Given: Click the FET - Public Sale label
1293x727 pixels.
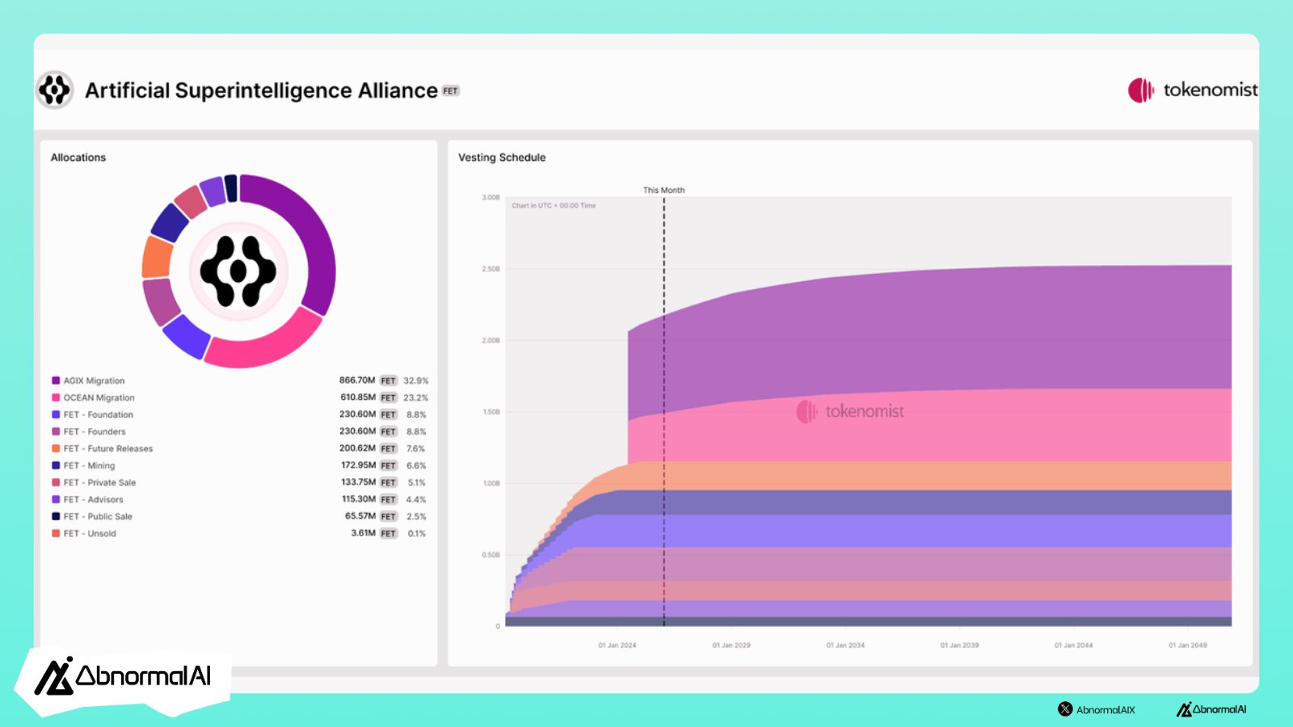Looking at the screenshot, I should tap(98, 516).
